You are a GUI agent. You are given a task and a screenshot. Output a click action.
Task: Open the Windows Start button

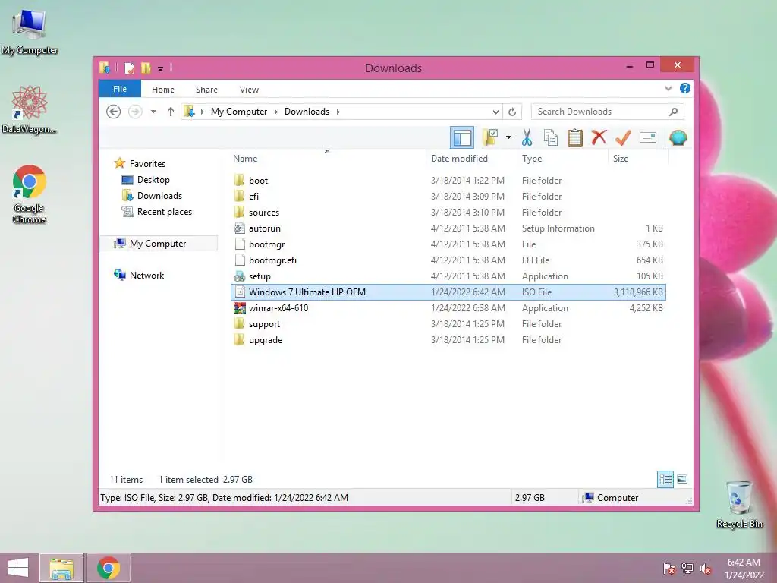(18, 568)
